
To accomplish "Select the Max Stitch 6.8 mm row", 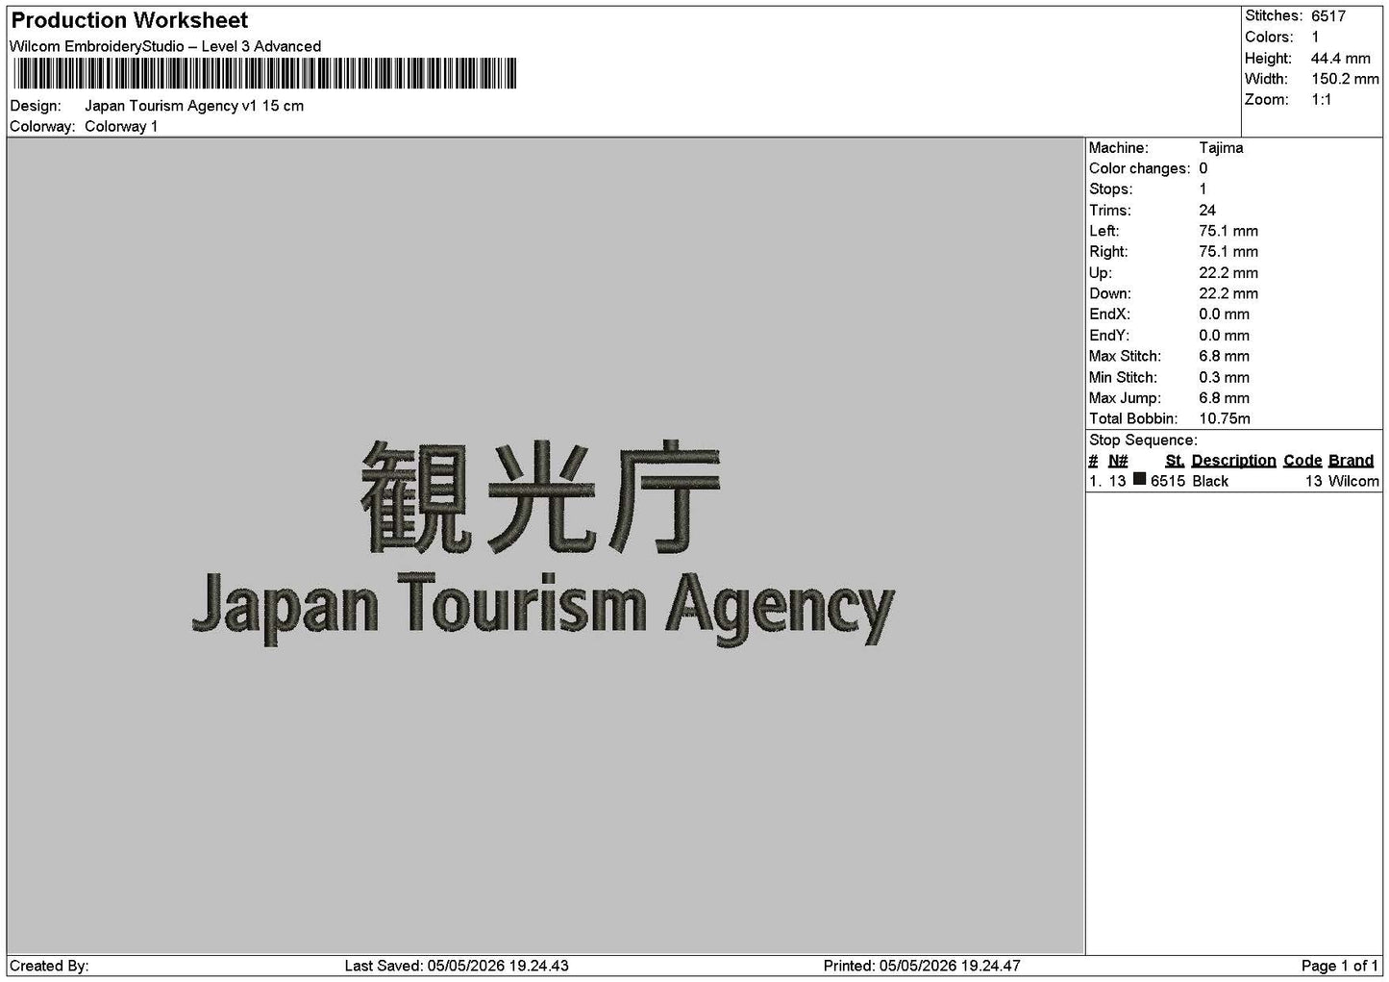I will (1169, 357).
